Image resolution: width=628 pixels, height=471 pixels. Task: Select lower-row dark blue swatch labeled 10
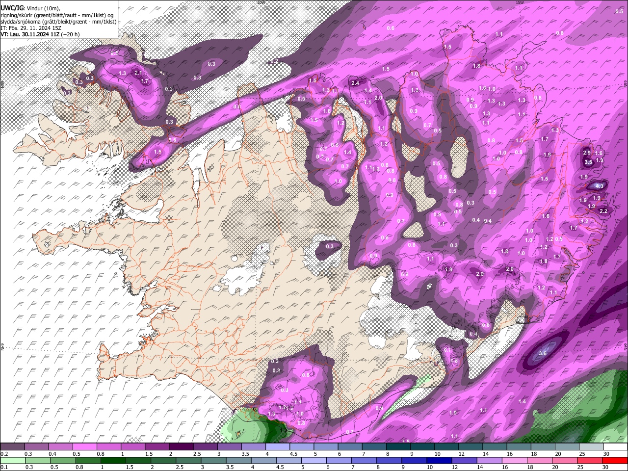440,460
